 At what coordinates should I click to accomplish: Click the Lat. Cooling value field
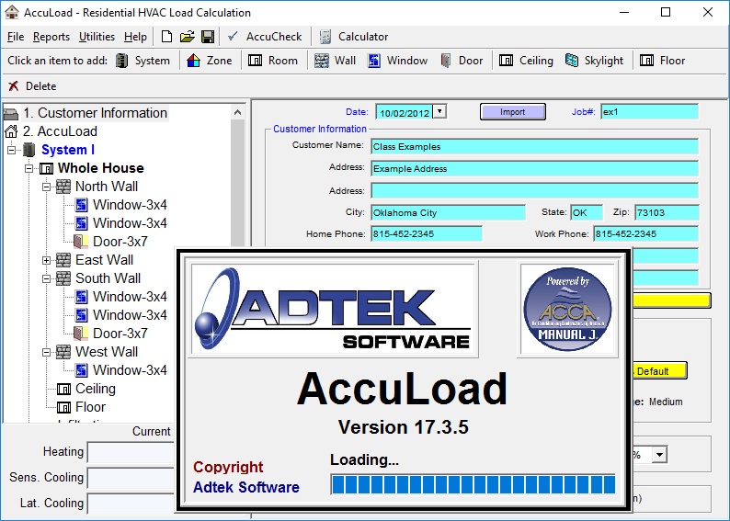(x=131, y=504)
